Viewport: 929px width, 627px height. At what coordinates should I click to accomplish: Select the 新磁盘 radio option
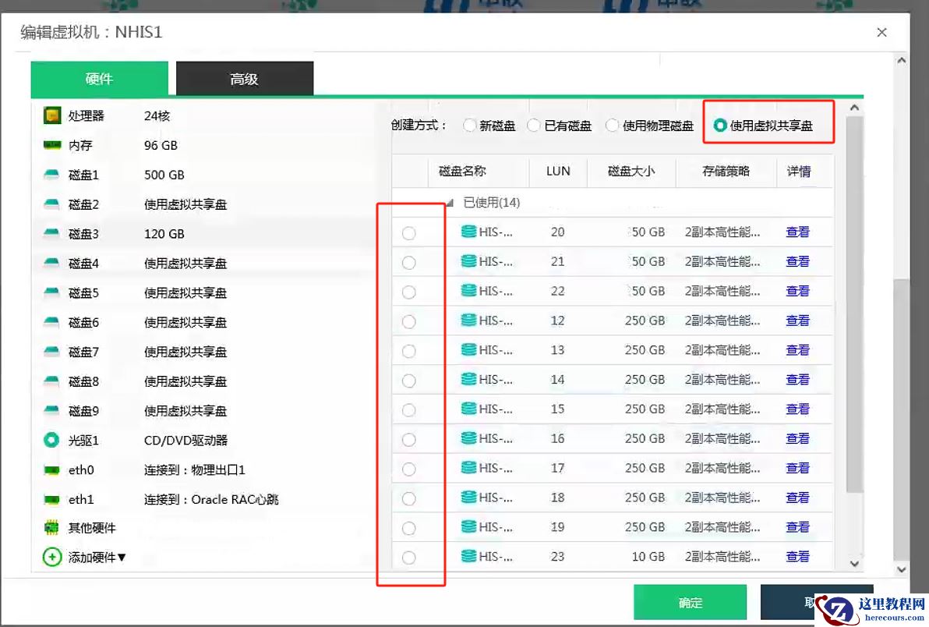coord(470,126)
